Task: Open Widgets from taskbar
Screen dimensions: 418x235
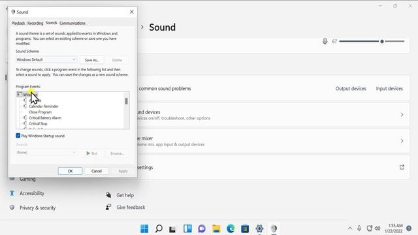Action: 187,228
